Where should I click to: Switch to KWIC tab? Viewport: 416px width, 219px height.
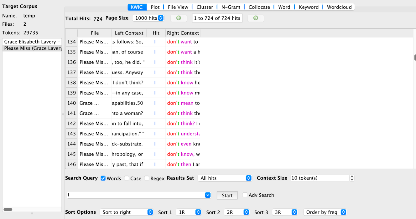pyautogui.click(x=137, y=7)
